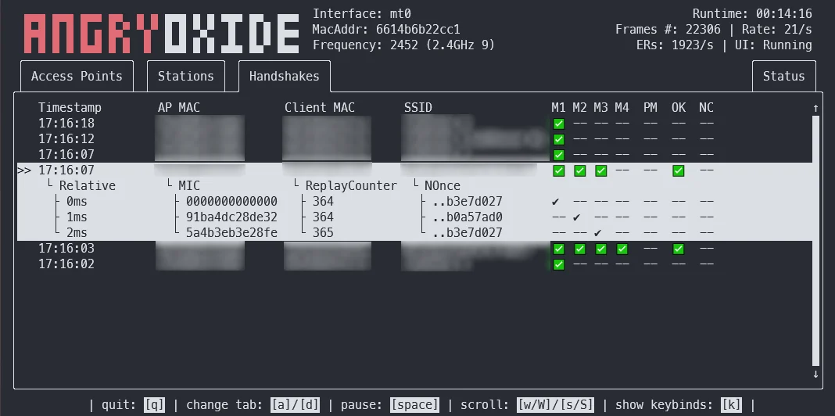Click the 1ms relative time entry
835x416 pixels.
tap(77, 217)
